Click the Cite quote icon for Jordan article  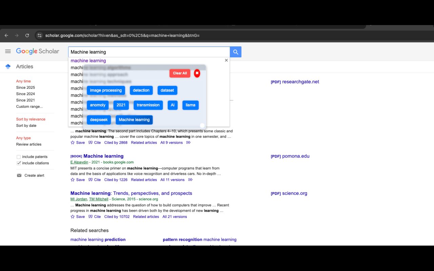(91, 217)
